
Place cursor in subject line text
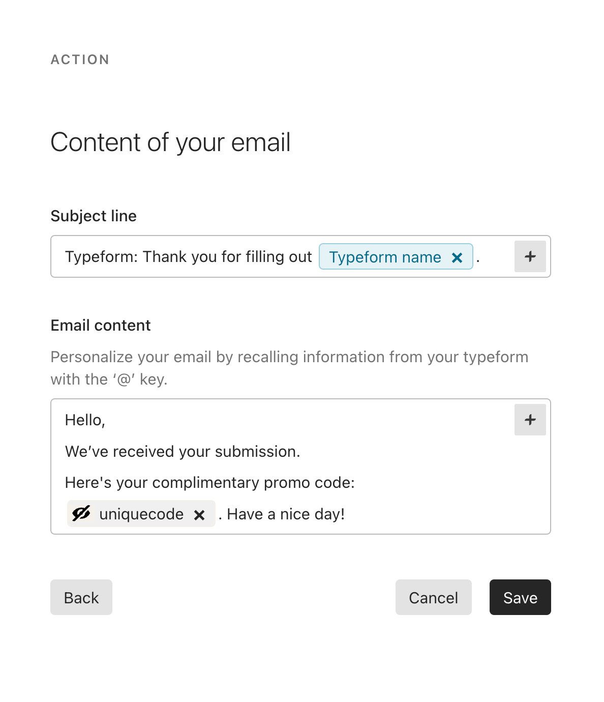[188, 257]
